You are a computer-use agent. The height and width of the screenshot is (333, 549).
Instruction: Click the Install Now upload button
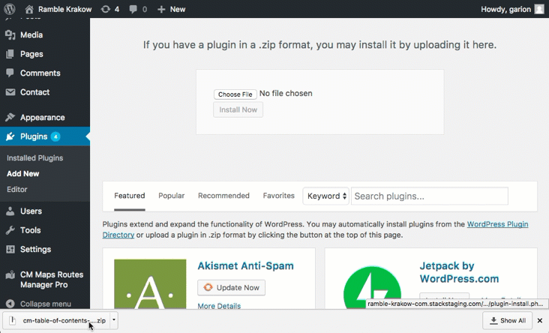(238, 109)
